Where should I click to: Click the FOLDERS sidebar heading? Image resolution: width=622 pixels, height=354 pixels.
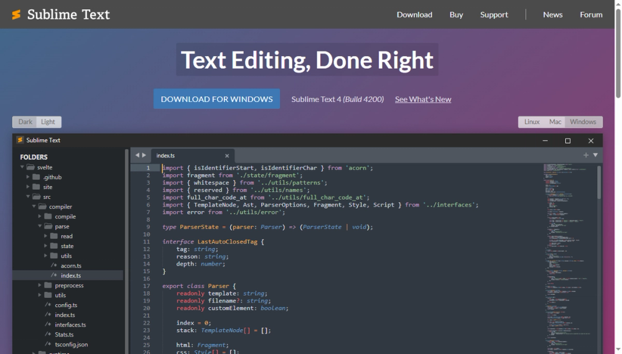pos(34,157)
